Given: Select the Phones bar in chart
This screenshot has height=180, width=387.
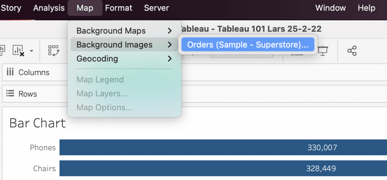Looking at the screenshot, I should click(223, 148).
